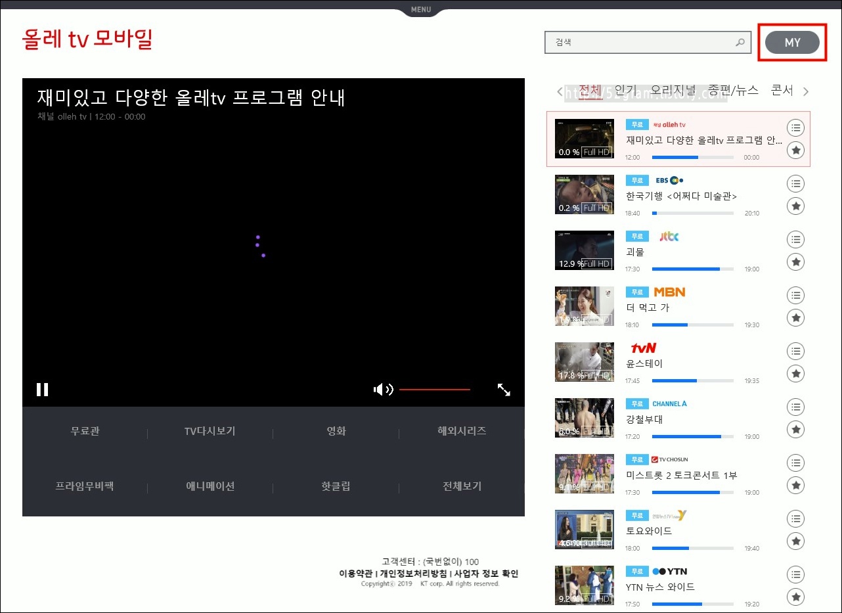Favorite the YTN 뉴스 와이드 star

click(795, 597)
